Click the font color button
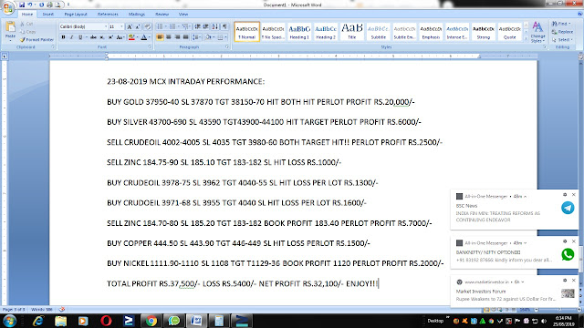 [x=144, y=37]
